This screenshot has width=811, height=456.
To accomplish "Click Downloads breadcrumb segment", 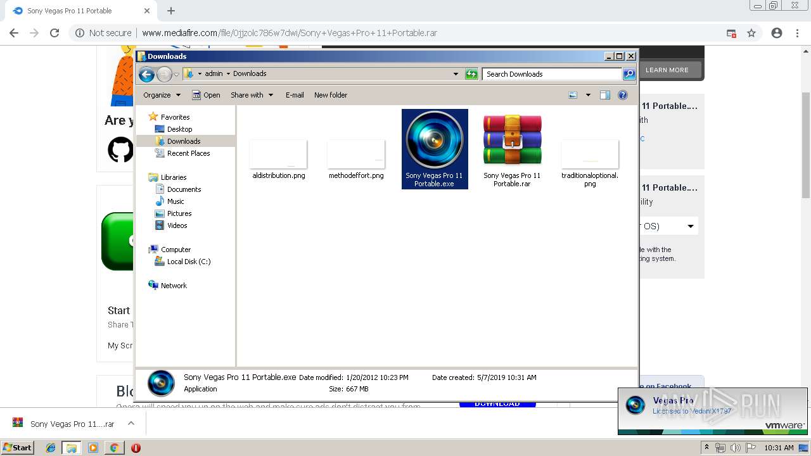I will click(250, 74).
